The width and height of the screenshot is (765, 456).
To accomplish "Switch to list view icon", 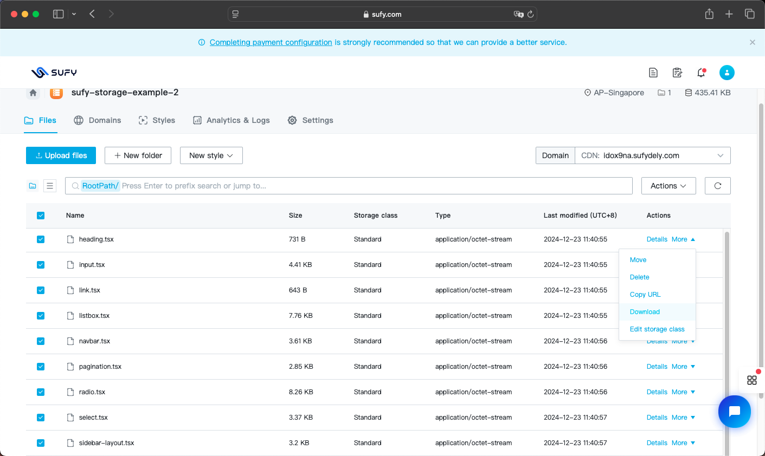I will point(50,186).
